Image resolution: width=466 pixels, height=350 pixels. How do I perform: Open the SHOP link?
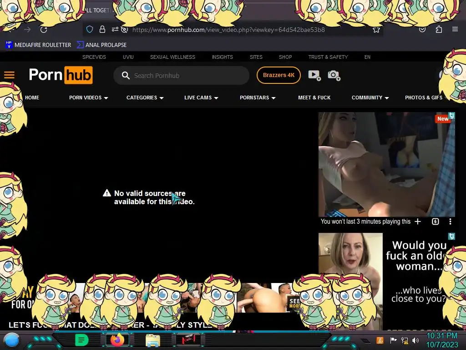(285, 57)
